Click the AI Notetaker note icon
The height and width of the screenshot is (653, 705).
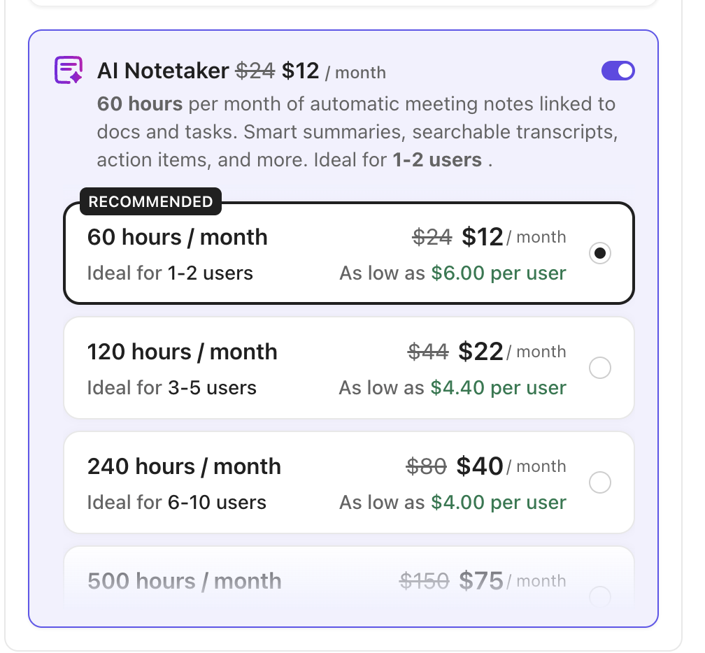click(x=67, y=71)
